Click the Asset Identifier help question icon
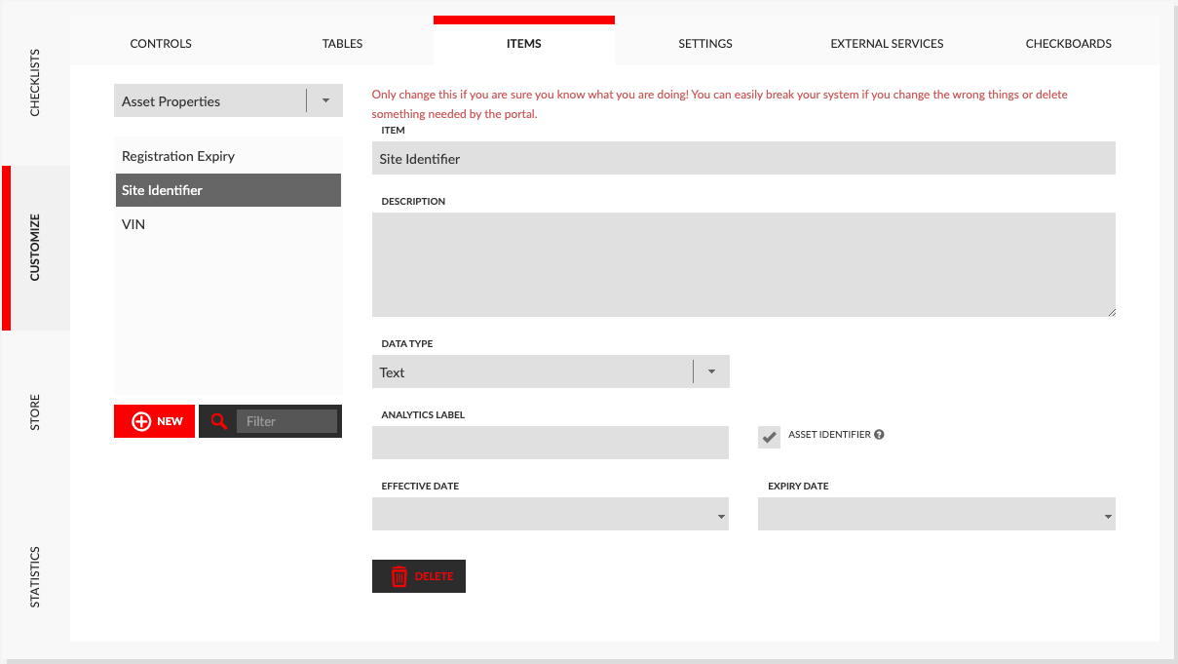 (879, 435)
